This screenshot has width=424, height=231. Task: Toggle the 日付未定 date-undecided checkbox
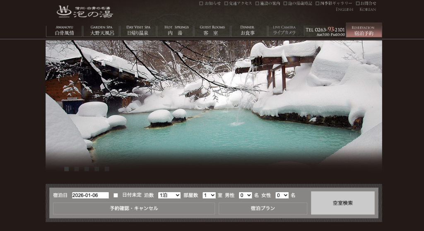(x=116, y=195)
